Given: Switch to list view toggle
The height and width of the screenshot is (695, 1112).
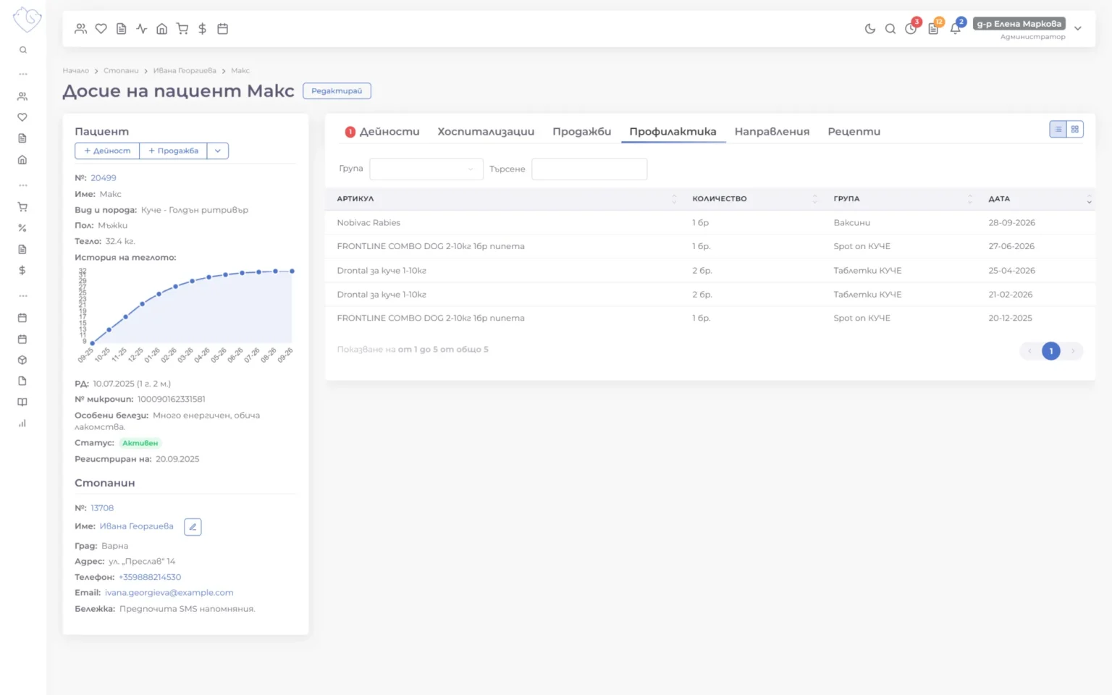Looking at the screenshot, I should (x=1058, y=130).
